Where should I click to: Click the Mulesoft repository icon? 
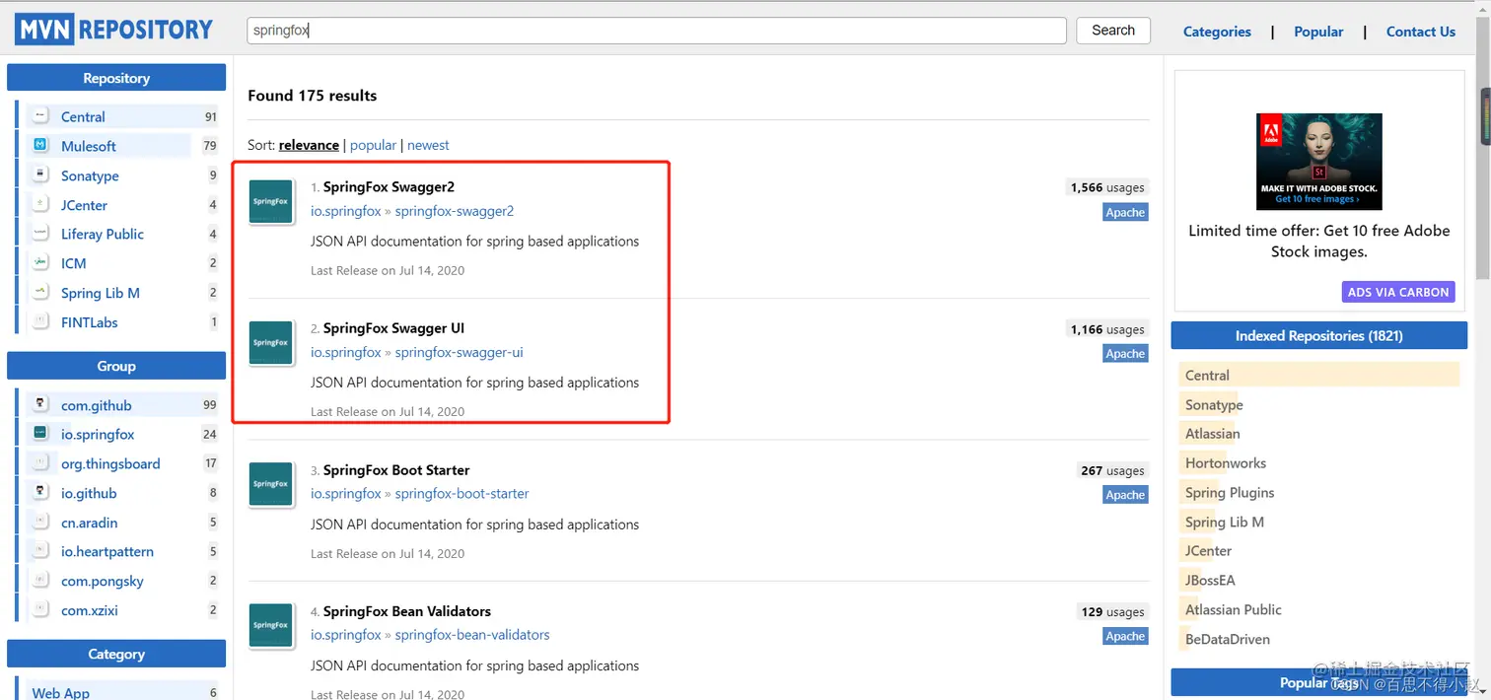point(40,146)
